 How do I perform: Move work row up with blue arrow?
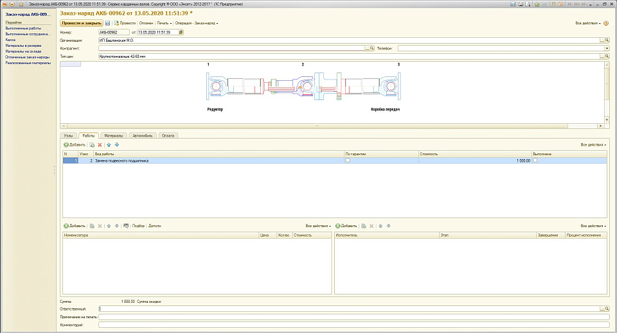[109, 145]
